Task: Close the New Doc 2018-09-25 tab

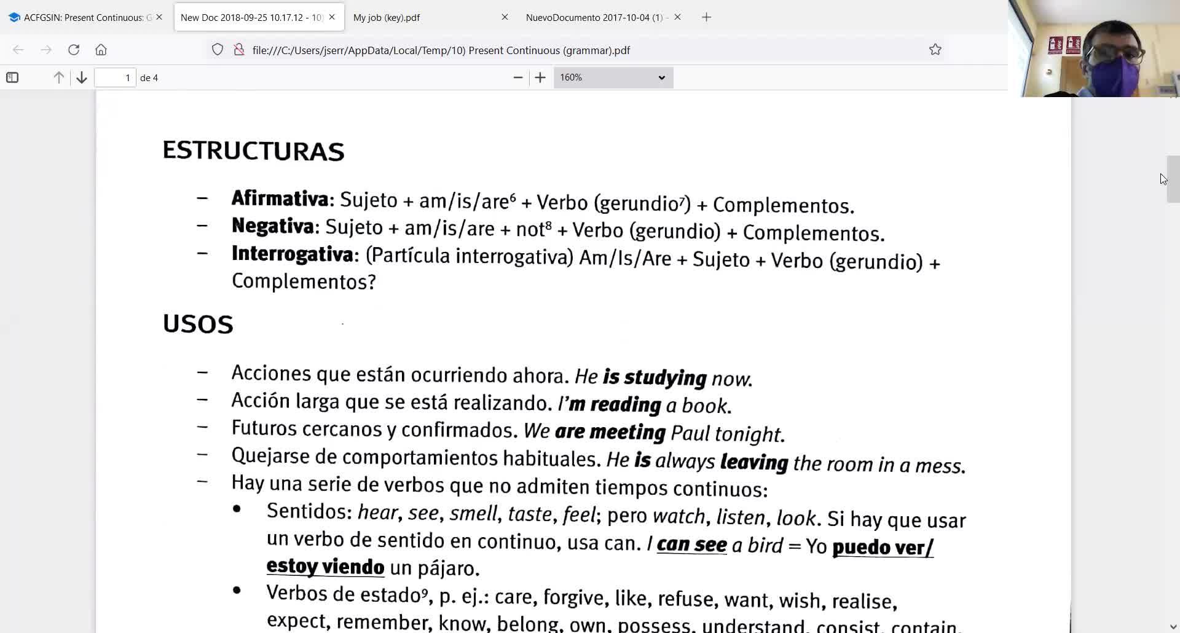Action: (332, 17)
